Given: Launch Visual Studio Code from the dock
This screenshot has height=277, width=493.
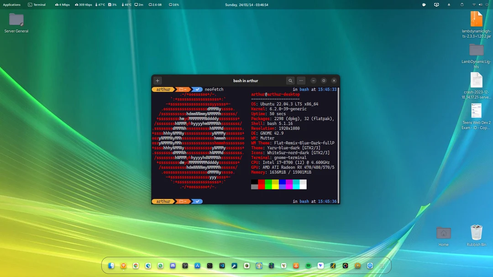Looking at the screenshot, I should pos(222,266).
